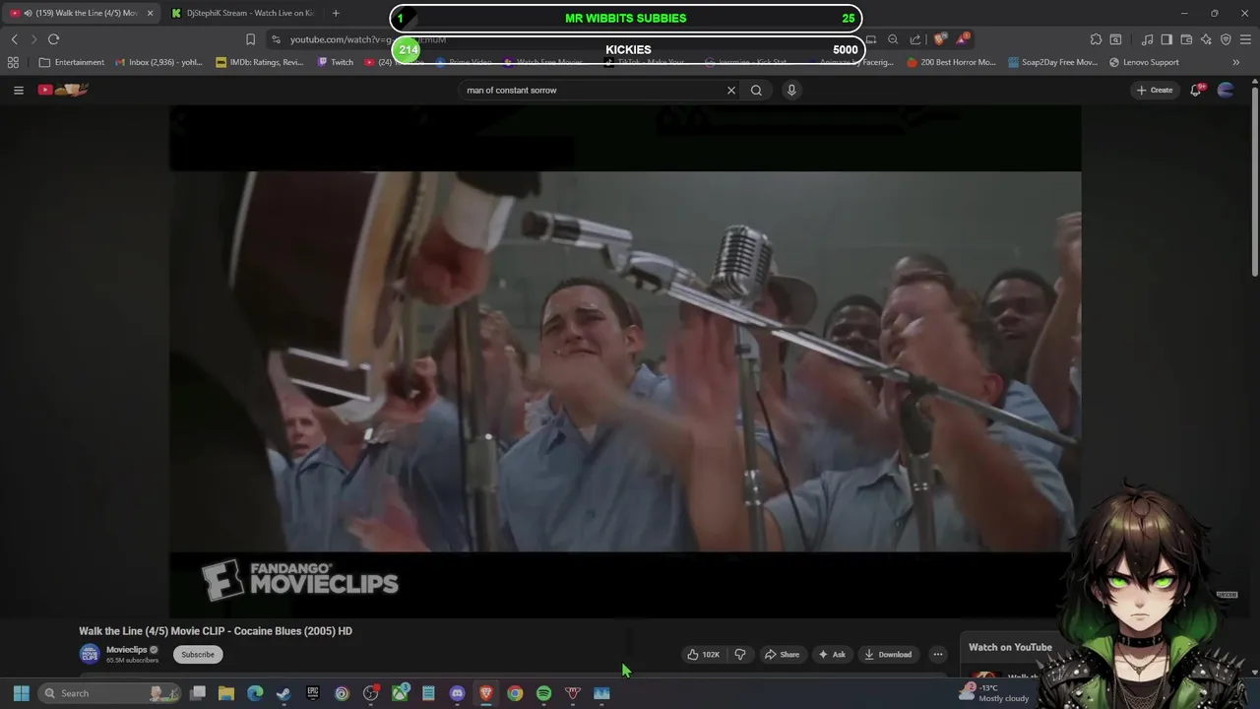Viewport: 1260px width, 709px height.
Task: Reload the page with the refresh icon
Action: point(54,39)
